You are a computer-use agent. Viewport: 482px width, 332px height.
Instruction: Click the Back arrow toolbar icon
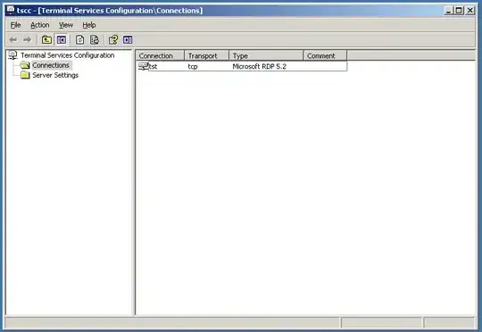point(13,39)
